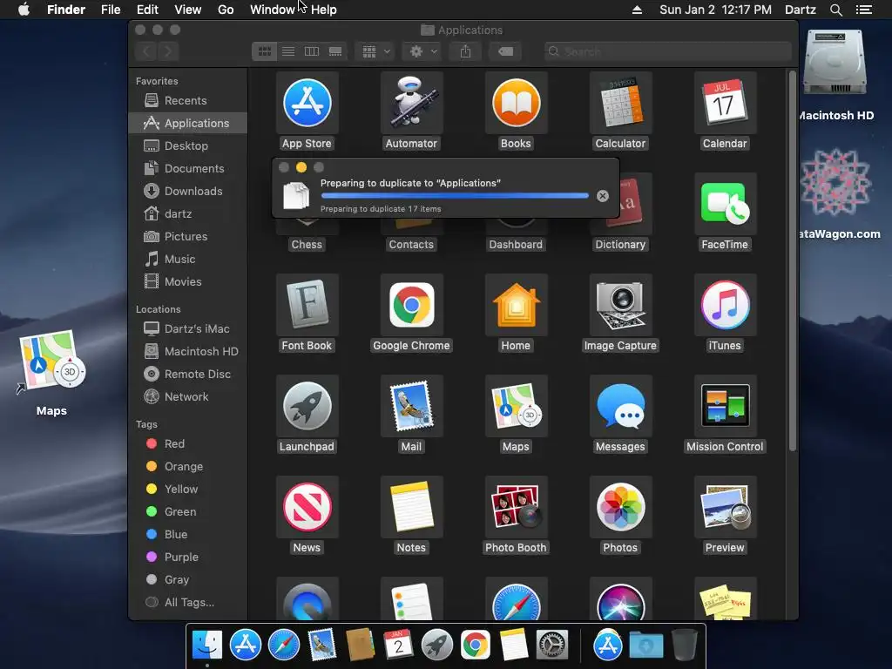
Task: Select the Launchpad app in Applications
Action: point(307,406)
